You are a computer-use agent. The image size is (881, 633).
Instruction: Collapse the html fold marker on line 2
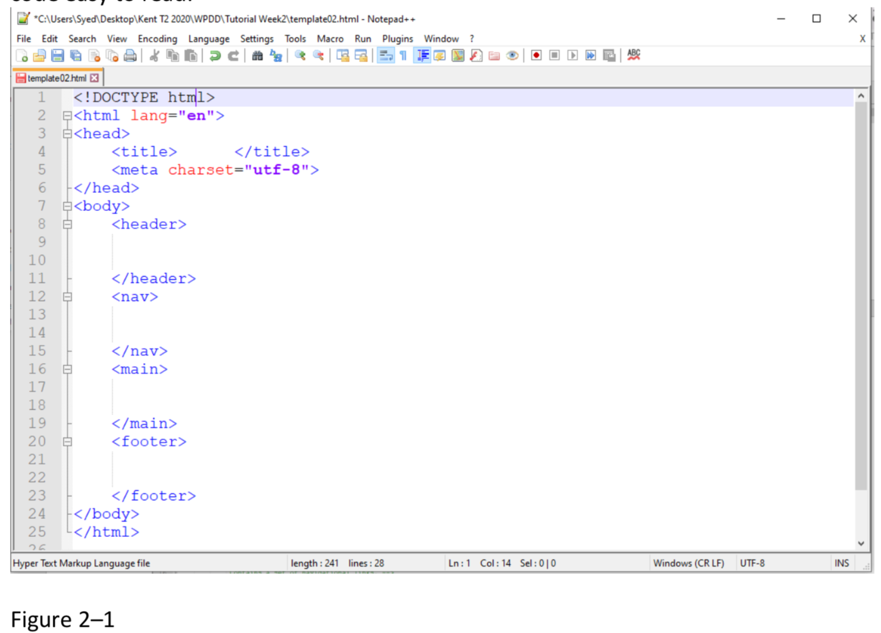pos(67,116)
